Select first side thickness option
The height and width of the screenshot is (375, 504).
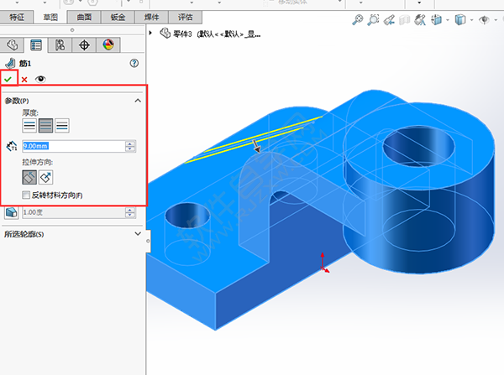(29, 126)
